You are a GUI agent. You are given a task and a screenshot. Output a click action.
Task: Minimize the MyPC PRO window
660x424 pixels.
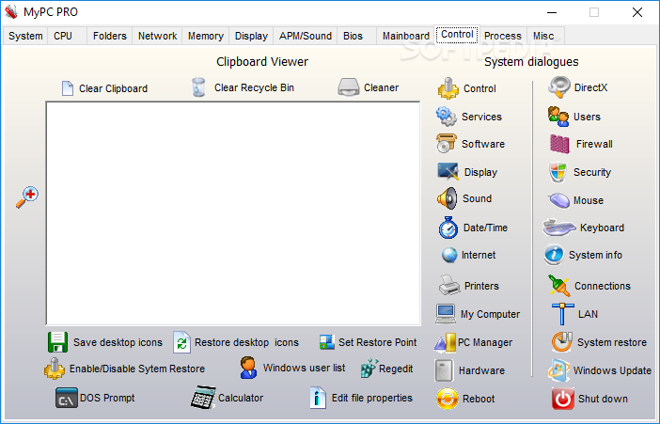pos(552,12)
